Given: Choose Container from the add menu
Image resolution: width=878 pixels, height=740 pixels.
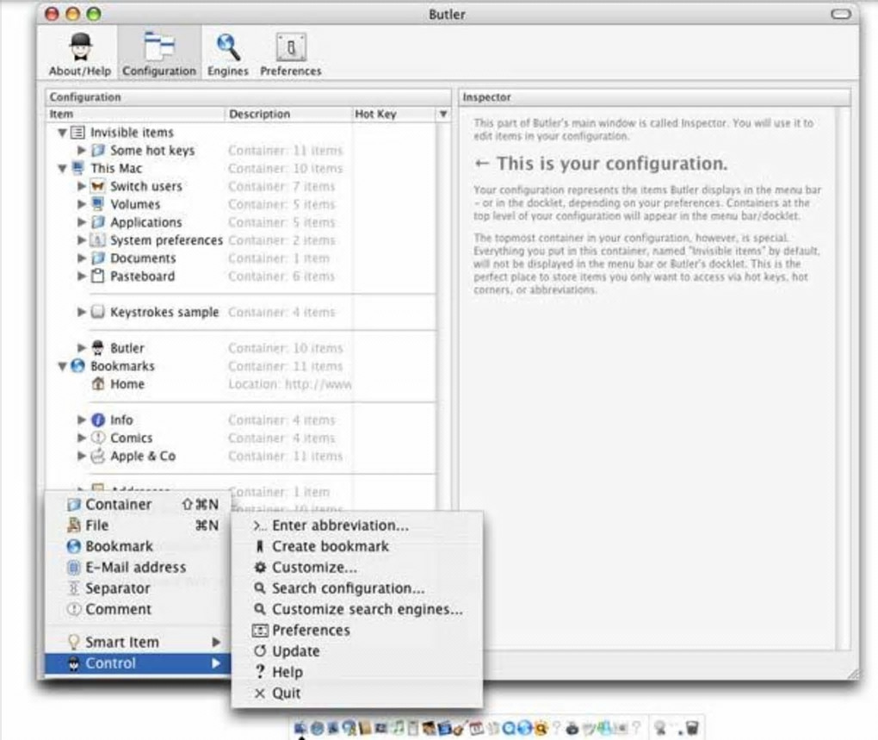Looking at the screenshot, I should 138,504.
